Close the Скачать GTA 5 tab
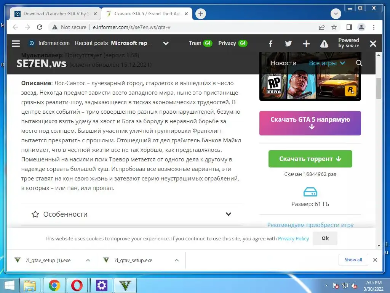This screenshot has width=390, height=293. pos(186,14)
